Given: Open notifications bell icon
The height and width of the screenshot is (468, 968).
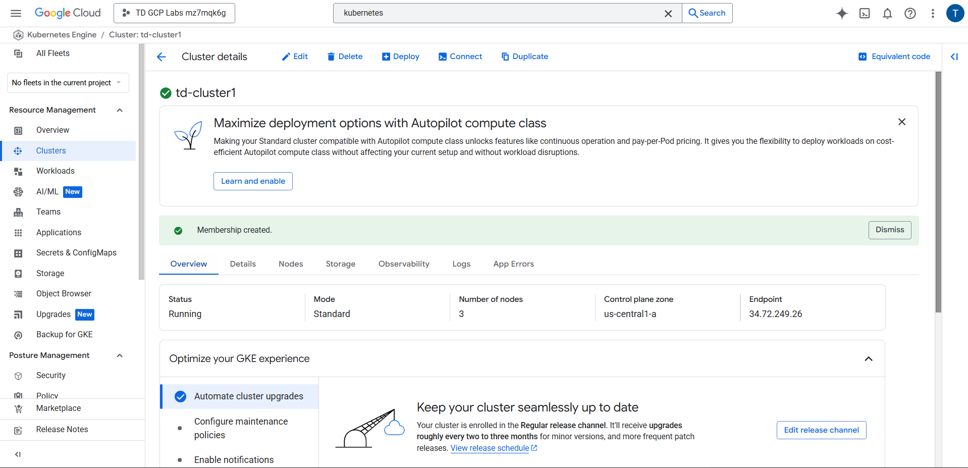Looking at the screenshot, I should click(887, 13).
